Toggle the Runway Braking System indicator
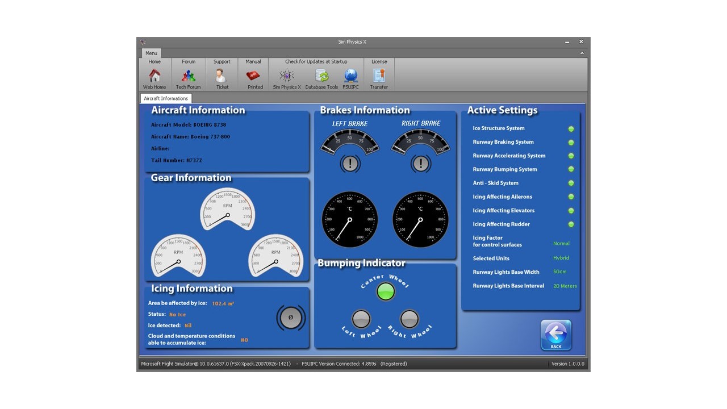Screen dimensions: 727x409 (571, 143)
